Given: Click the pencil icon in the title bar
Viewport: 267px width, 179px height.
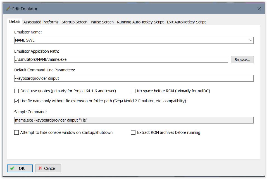Looking at the screenshot, I should (8, 9).
